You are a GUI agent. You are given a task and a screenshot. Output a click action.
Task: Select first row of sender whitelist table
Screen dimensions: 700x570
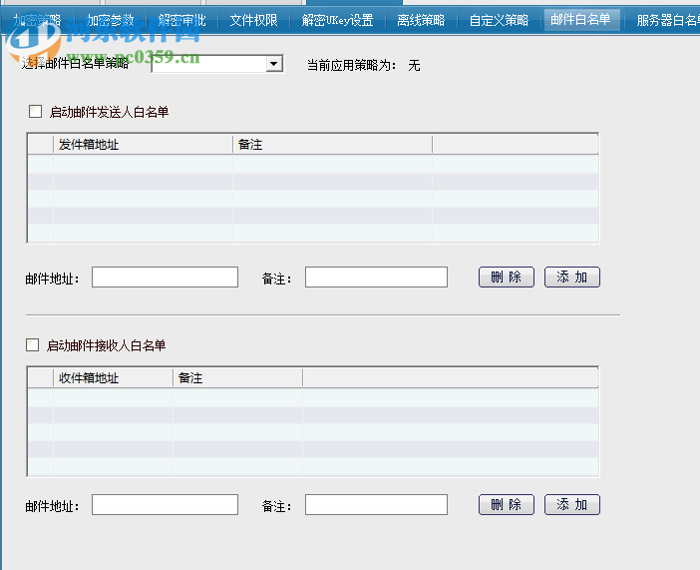click(313, 164)
